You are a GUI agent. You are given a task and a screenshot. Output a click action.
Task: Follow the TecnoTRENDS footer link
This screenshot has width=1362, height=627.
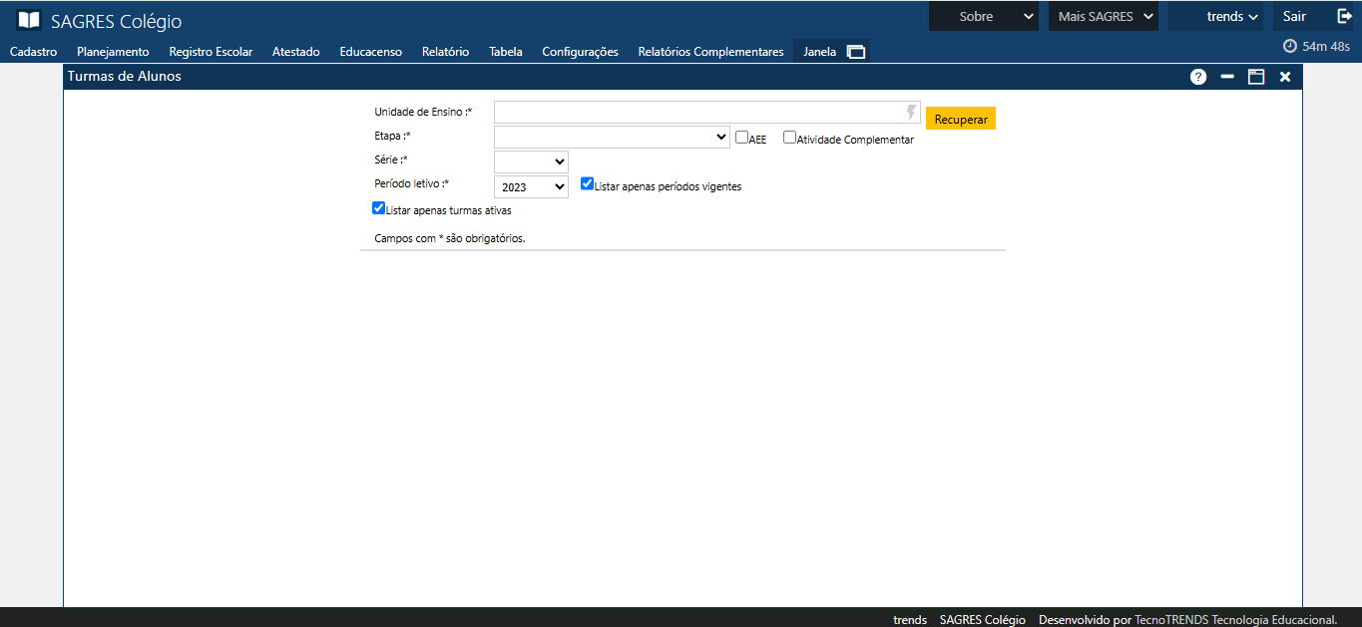[x=1171, y=619]
